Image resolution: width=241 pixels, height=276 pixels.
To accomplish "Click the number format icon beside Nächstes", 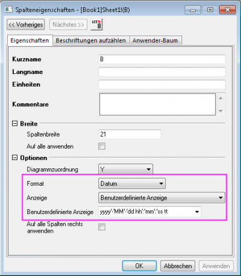I will 96,25.
